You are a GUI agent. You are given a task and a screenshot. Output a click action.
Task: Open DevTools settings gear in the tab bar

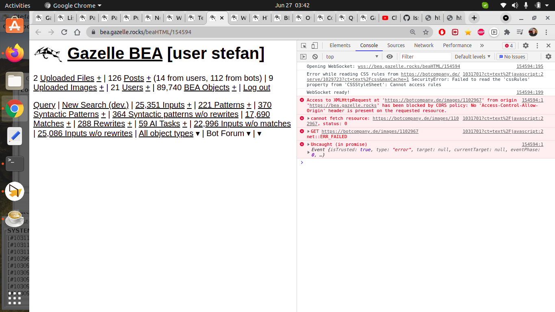[526, 45]
